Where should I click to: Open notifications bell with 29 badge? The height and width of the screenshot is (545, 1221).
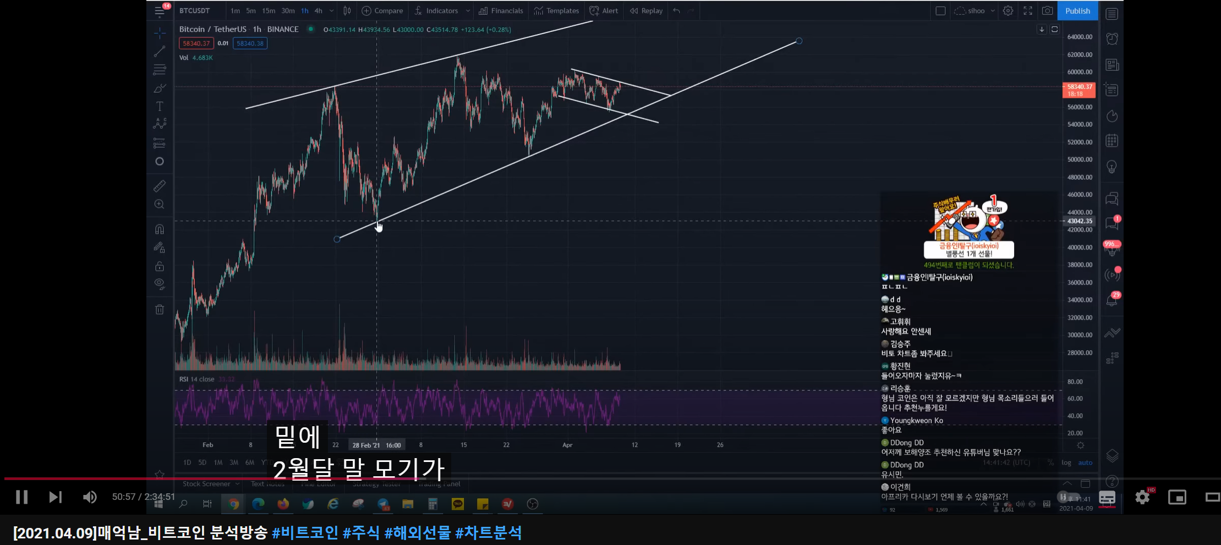pos(1112,300)
